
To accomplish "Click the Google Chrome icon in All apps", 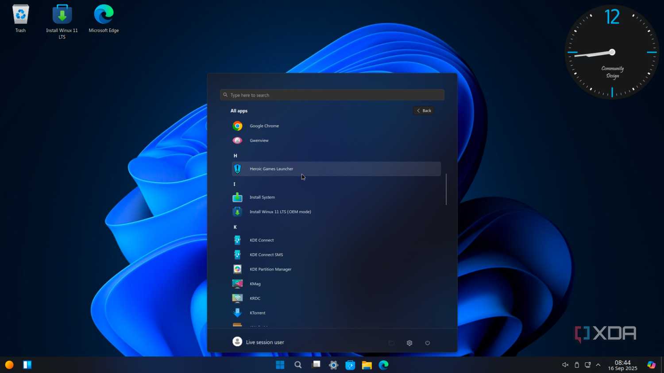I will click(x=237, y=126).
